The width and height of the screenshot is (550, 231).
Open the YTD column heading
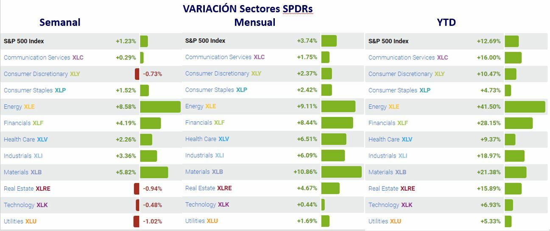point(446,22)
